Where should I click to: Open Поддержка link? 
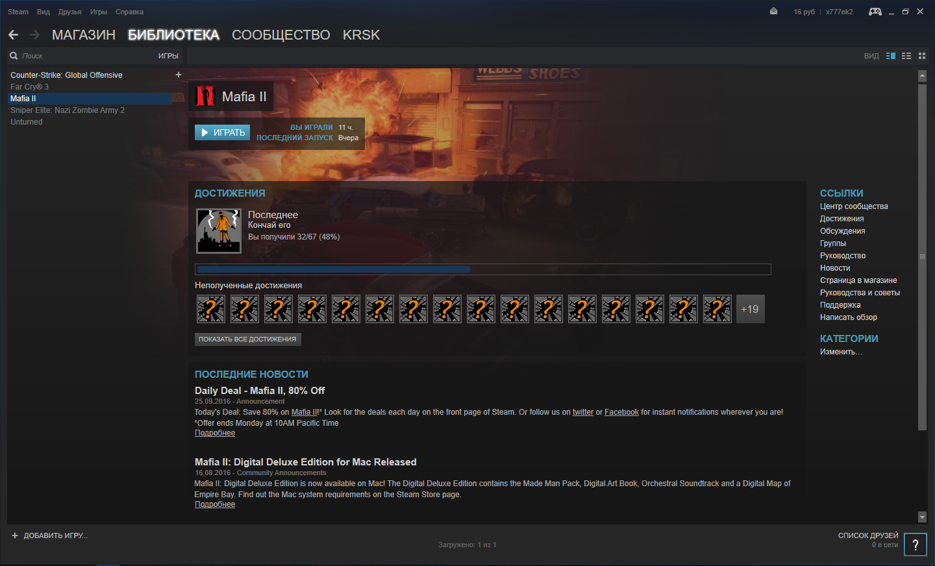(x=840, y=305)
